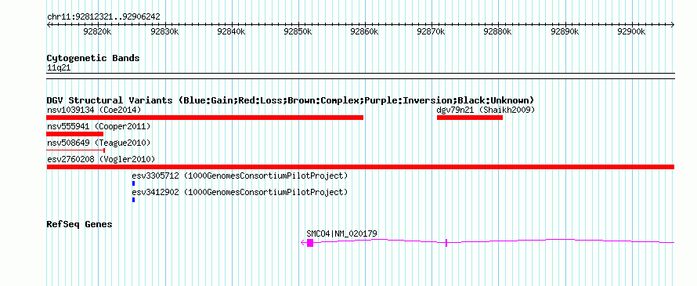Image resolution: width=697 pixels, height=286 pixels.
Task: Select the nsv1039134 red loss bar
Action: (x=205, y=118)
